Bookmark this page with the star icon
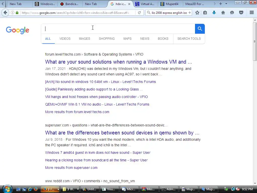257x193 pixels. (197, 13)
